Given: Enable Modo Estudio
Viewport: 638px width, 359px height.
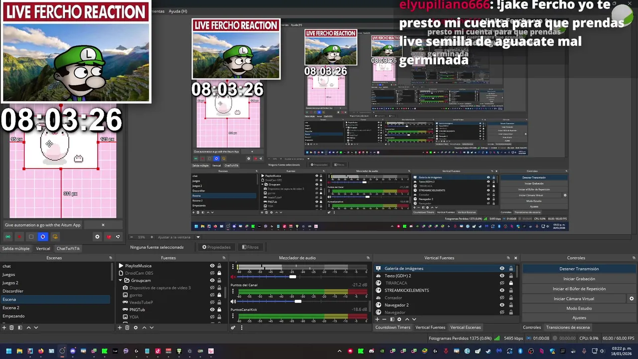Looking at the screenshot, I should (579, 308).
